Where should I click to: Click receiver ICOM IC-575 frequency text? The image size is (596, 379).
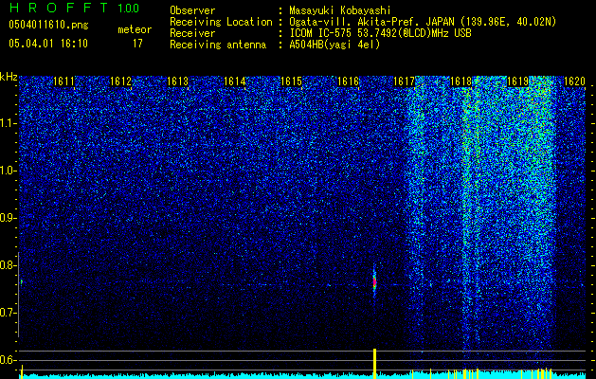tap(380, 33)
